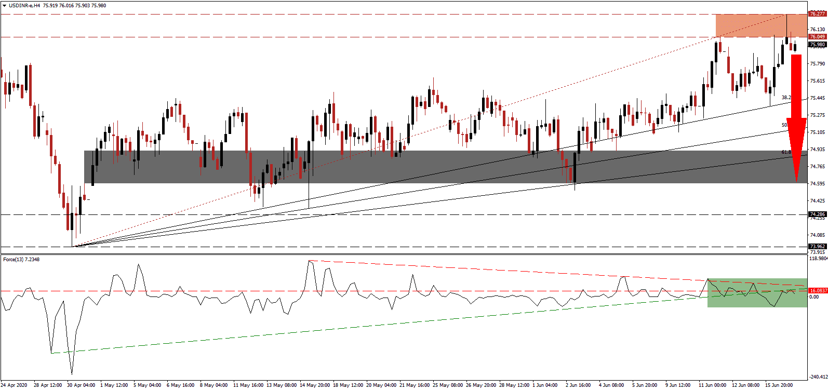Select the Force(13) 7.2348 indicator label
The height and width of the screenshot is (391, 828).
(21, 259)
